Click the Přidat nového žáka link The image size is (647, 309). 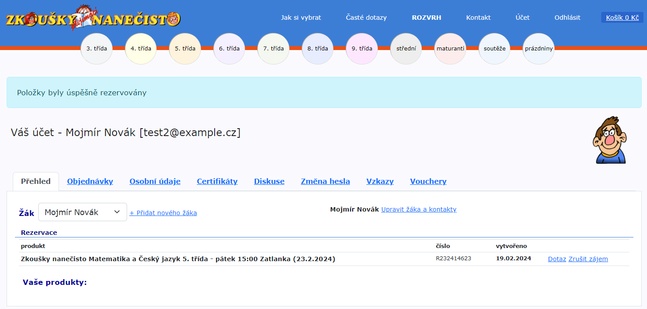coord(163,213)
